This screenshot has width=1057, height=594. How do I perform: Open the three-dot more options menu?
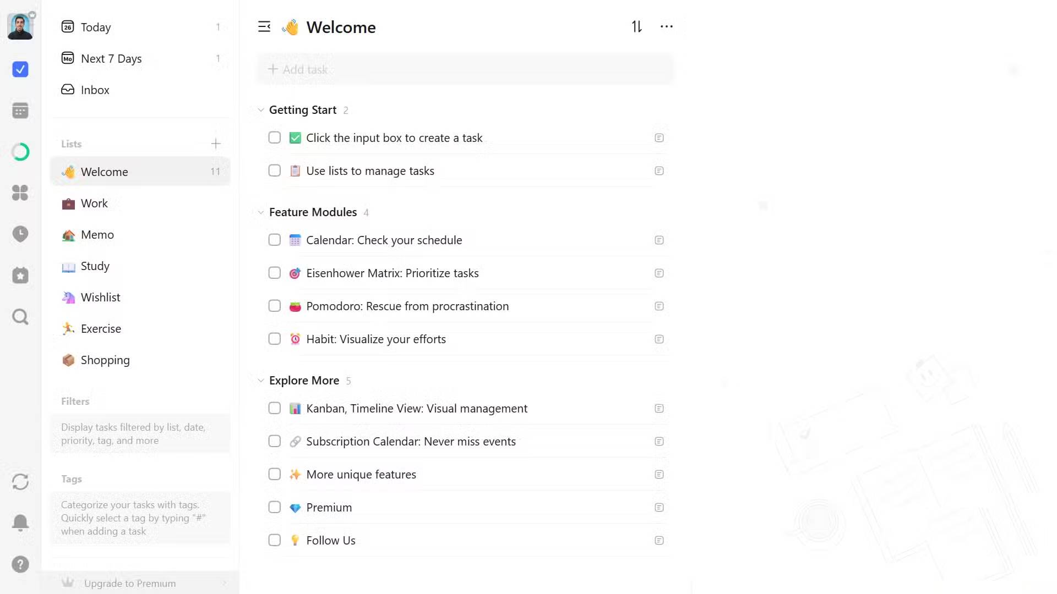pos(666,26)
